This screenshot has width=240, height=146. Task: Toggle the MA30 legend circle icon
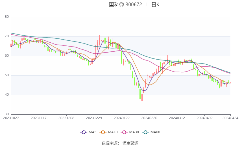pos(124,132)
